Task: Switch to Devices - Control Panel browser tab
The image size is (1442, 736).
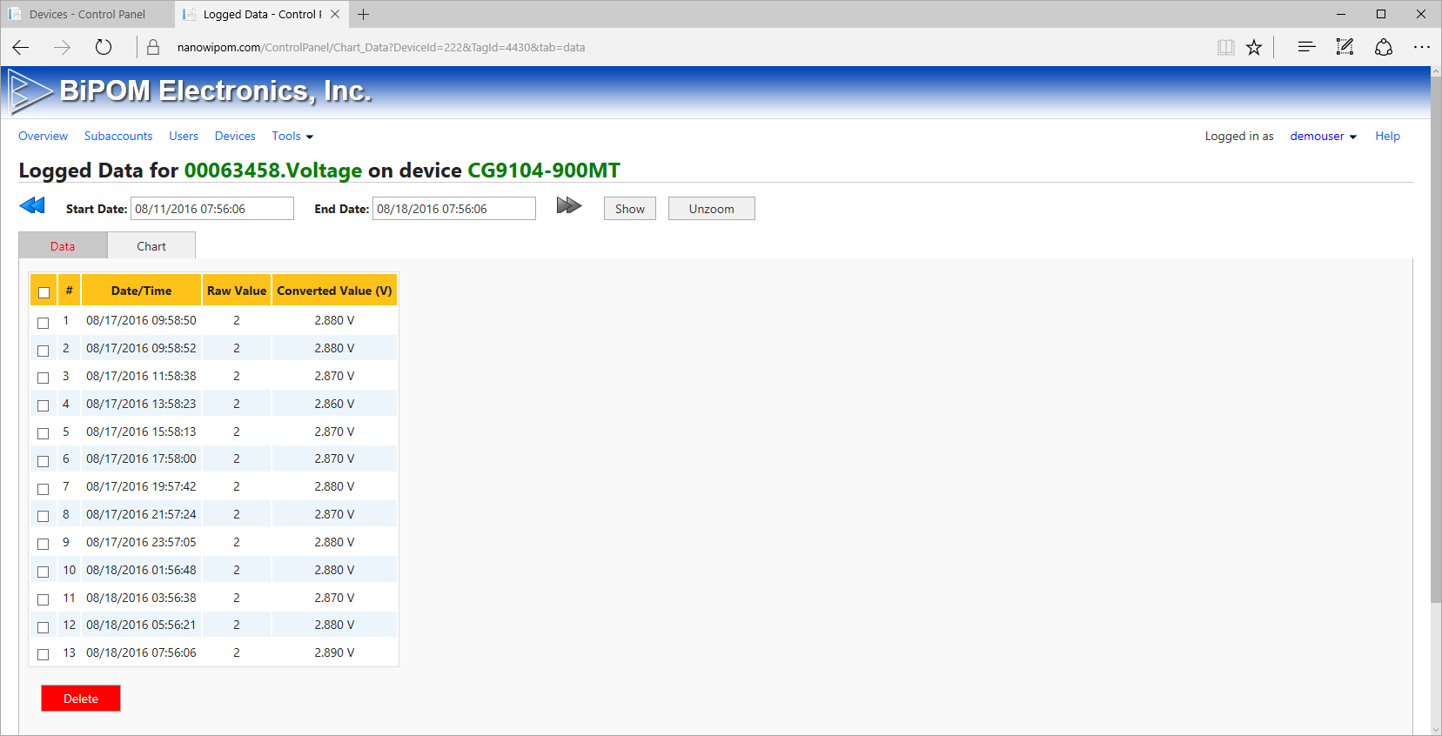Action: click(87, 14)
